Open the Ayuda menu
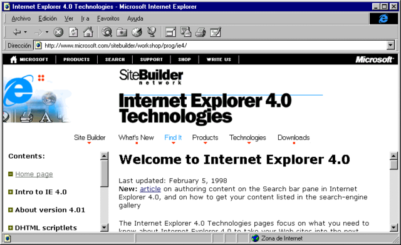The width and height of the screenshot is (401, 245). click(135, 19)
